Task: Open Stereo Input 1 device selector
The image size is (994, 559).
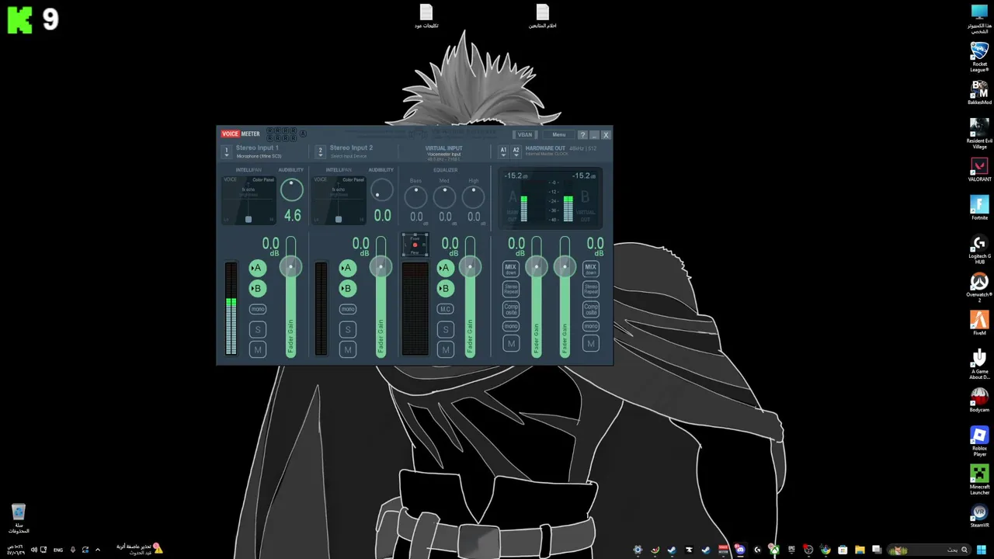Action: coord(226,151)
